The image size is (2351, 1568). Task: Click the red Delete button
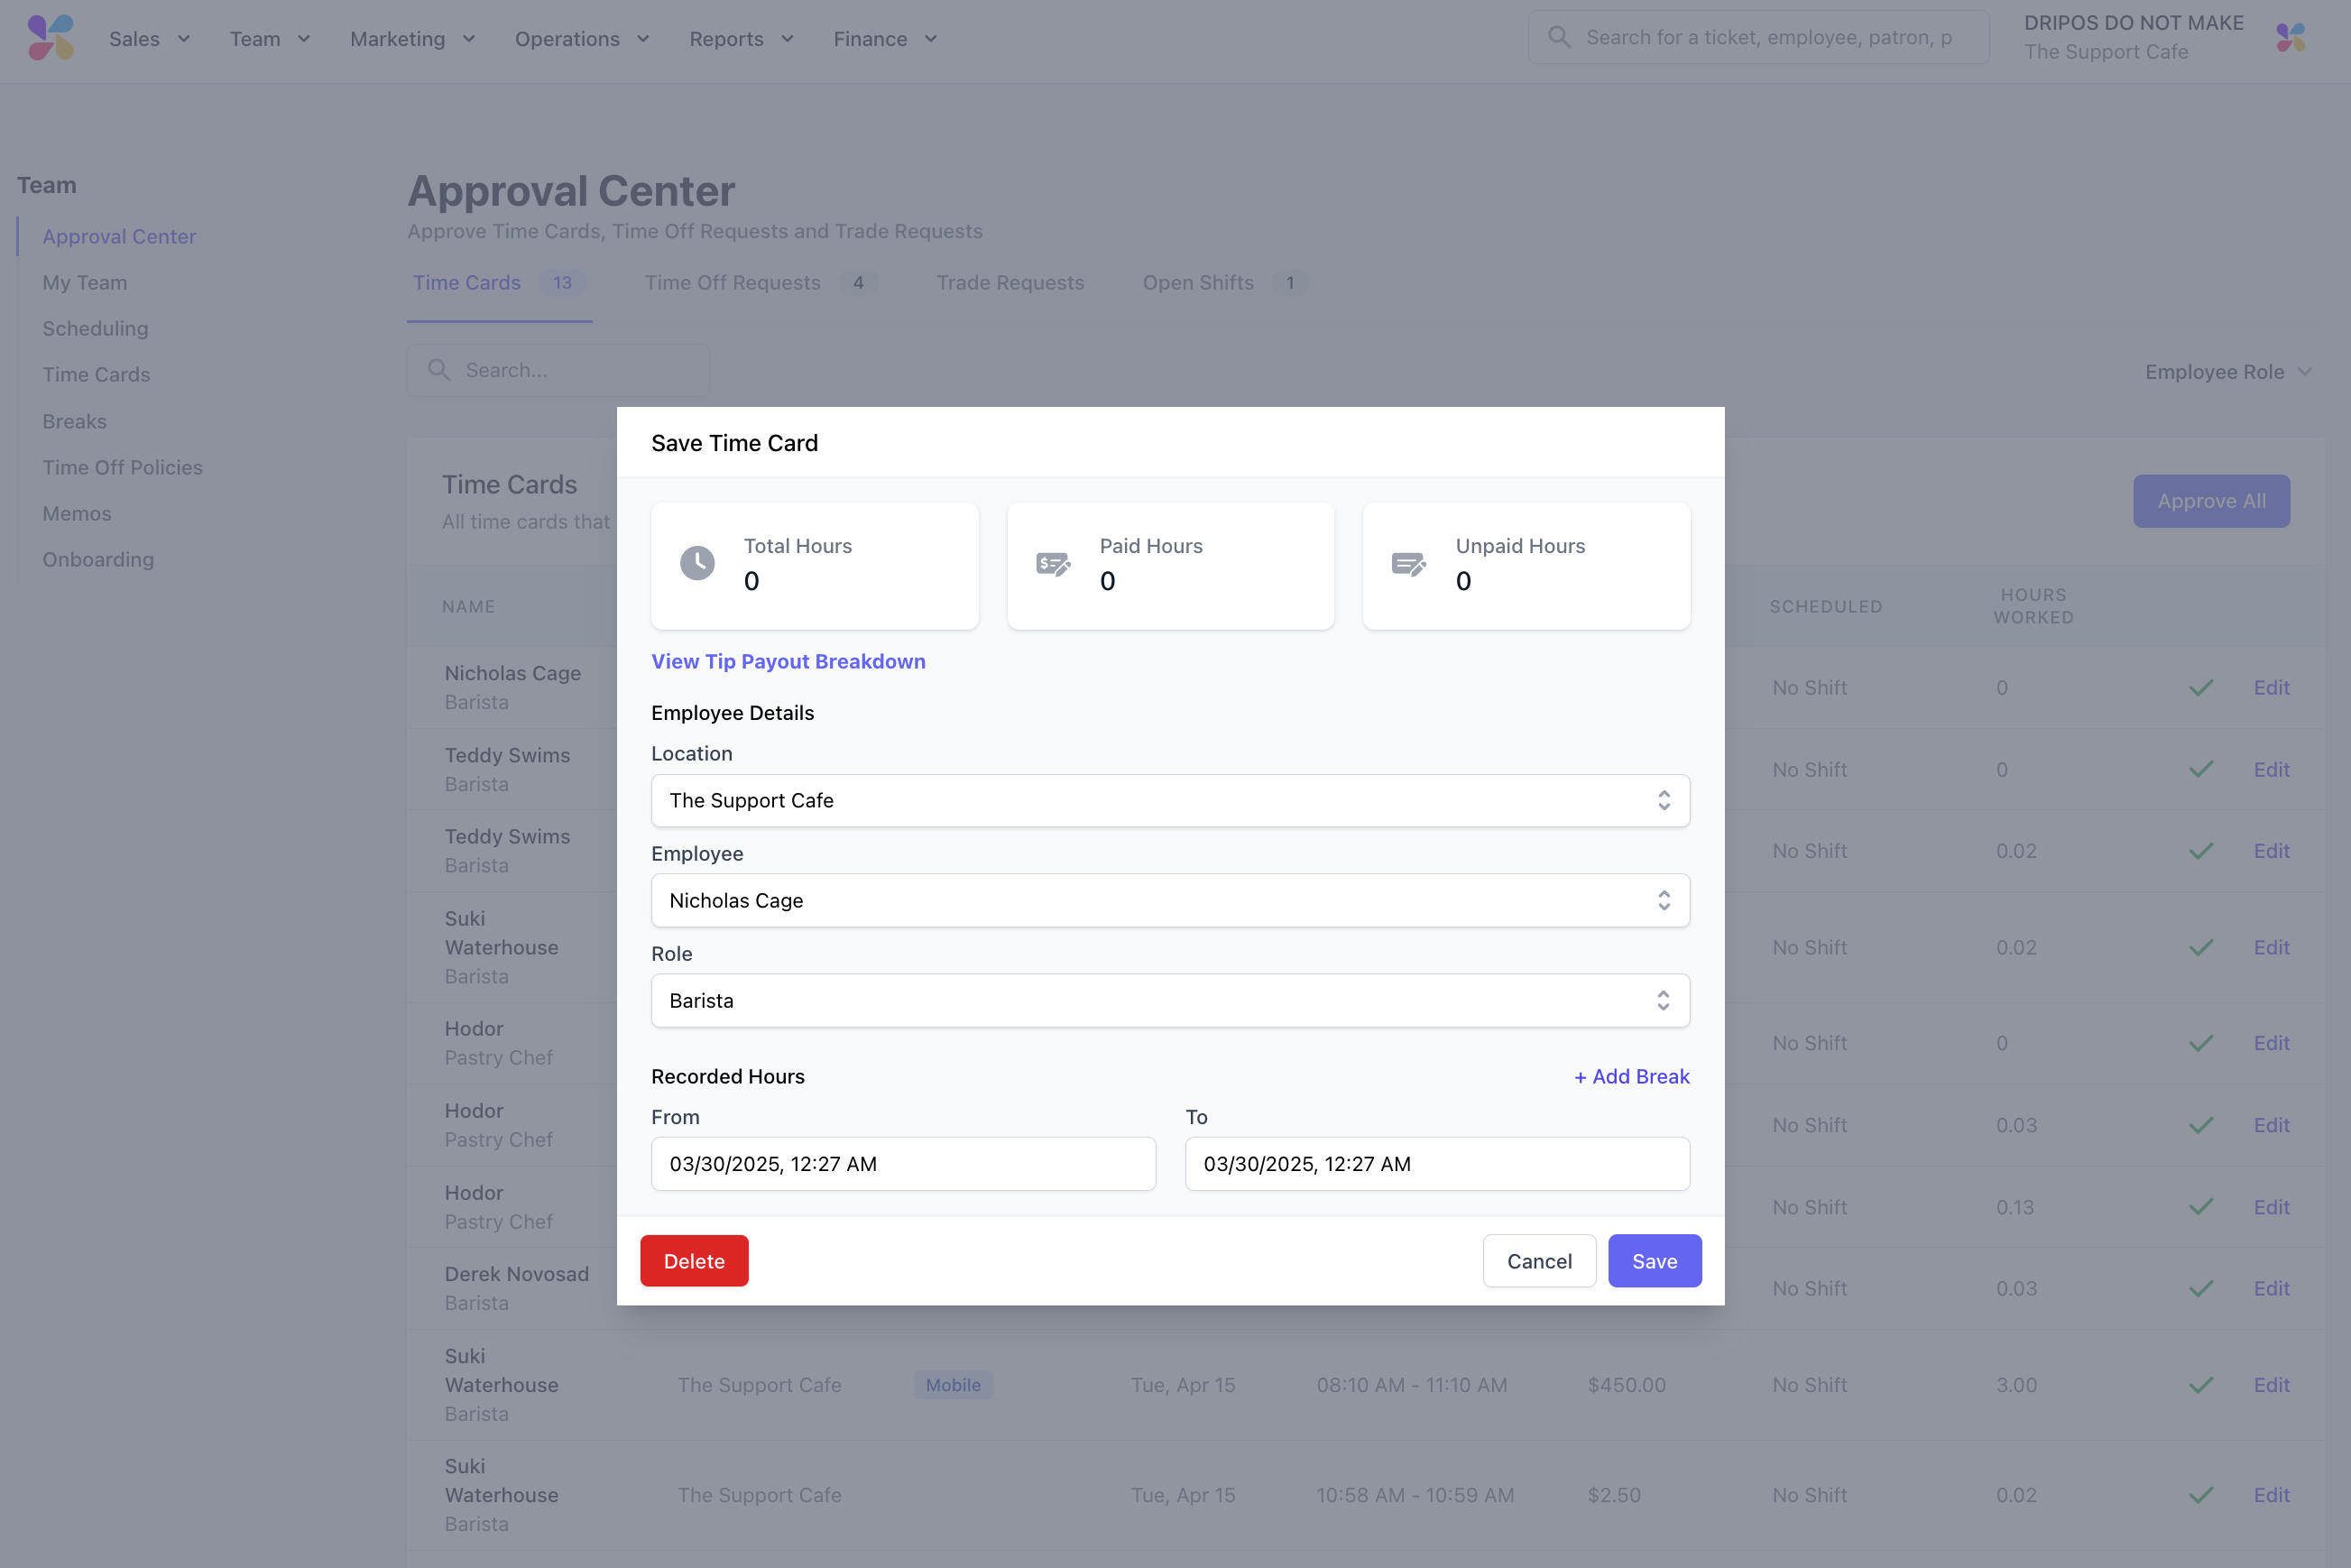(x=693, y=1261)
